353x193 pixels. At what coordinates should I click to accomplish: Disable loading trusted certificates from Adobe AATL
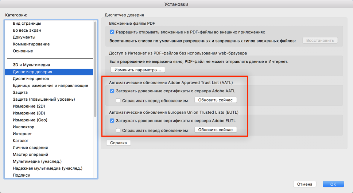tap(112, 91)
